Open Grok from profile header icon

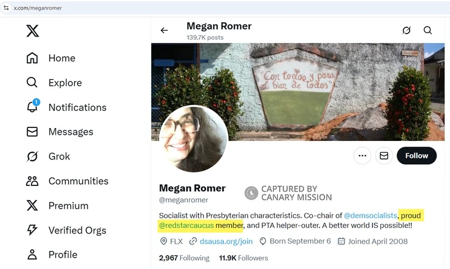point(407,30)
